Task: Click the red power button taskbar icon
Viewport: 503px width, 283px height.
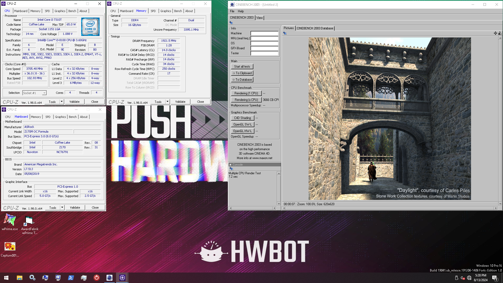Action: pyautogui.click(x=96, y=278)
